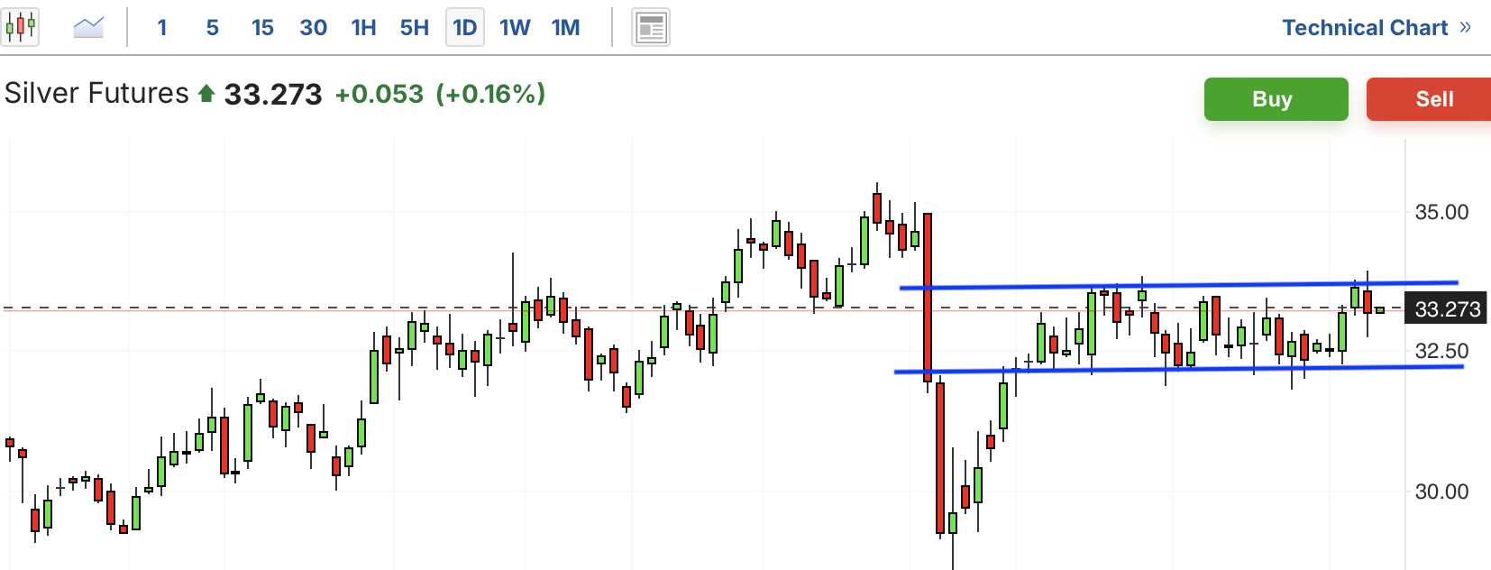The height and width of the screenshot is (570, 1491).
Task: Open the Technical Chart link
Action: 1377,28
